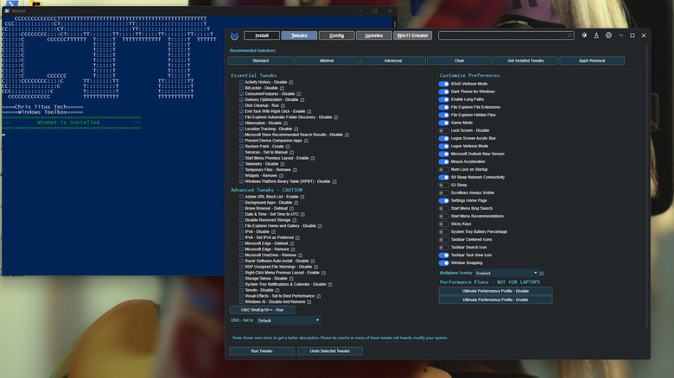
Task: Open info icon beside Telemetry - Disable
Action: tap(283, 164)
